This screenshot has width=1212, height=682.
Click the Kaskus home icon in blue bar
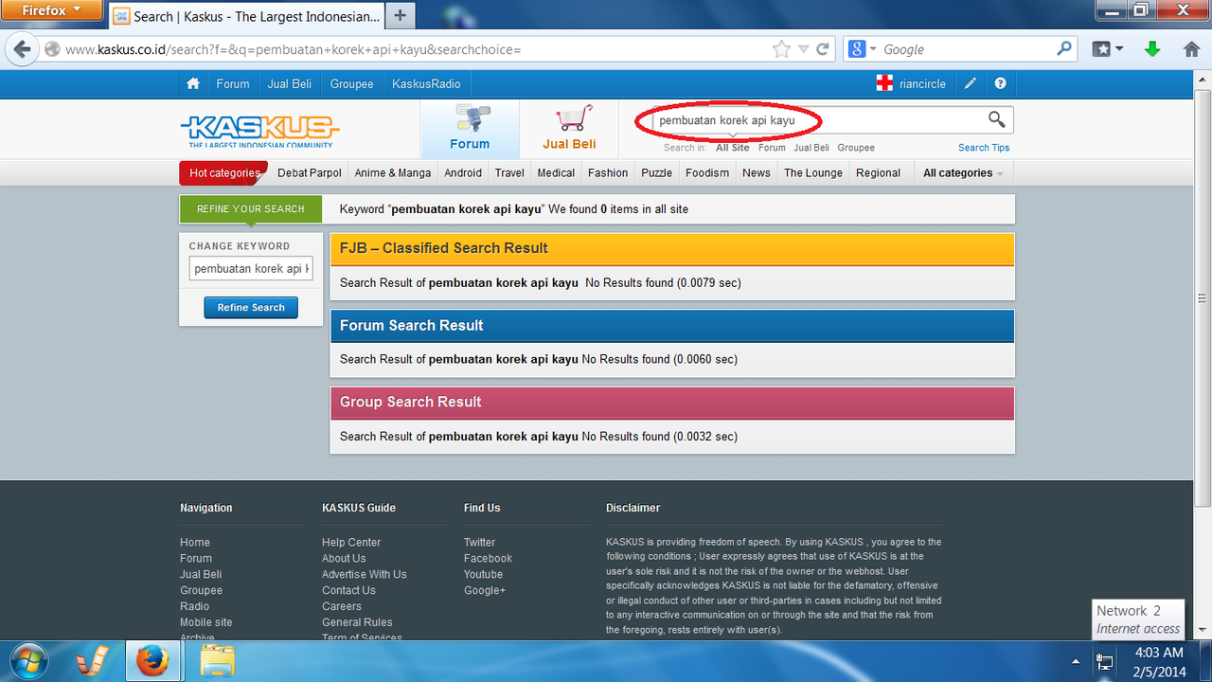pos(193,83)
